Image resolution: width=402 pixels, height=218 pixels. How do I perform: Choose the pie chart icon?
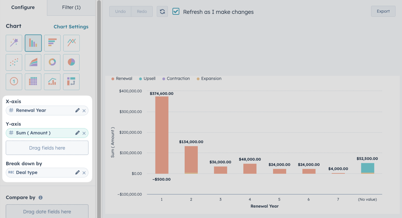point(71,62)
